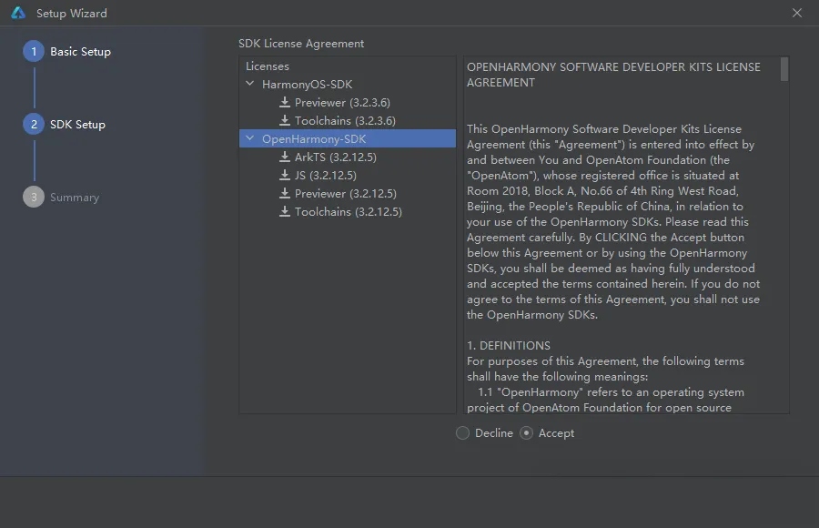Click the DevEco Studio logo icon in title bar

pyautogui.click(x=18, y=13)
